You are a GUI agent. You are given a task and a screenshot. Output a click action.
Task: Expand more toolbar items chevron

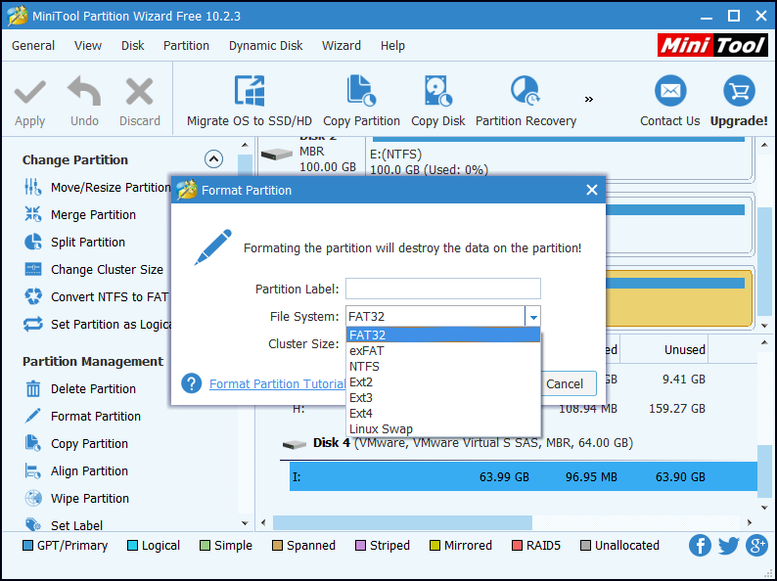(x=589, y=99)
